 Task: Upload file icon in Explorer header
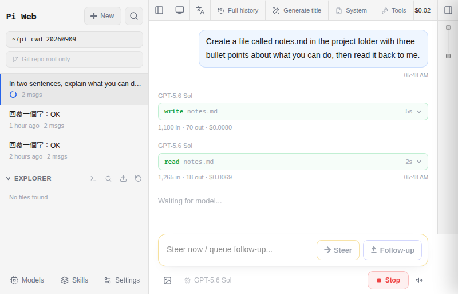coord(123,178)
